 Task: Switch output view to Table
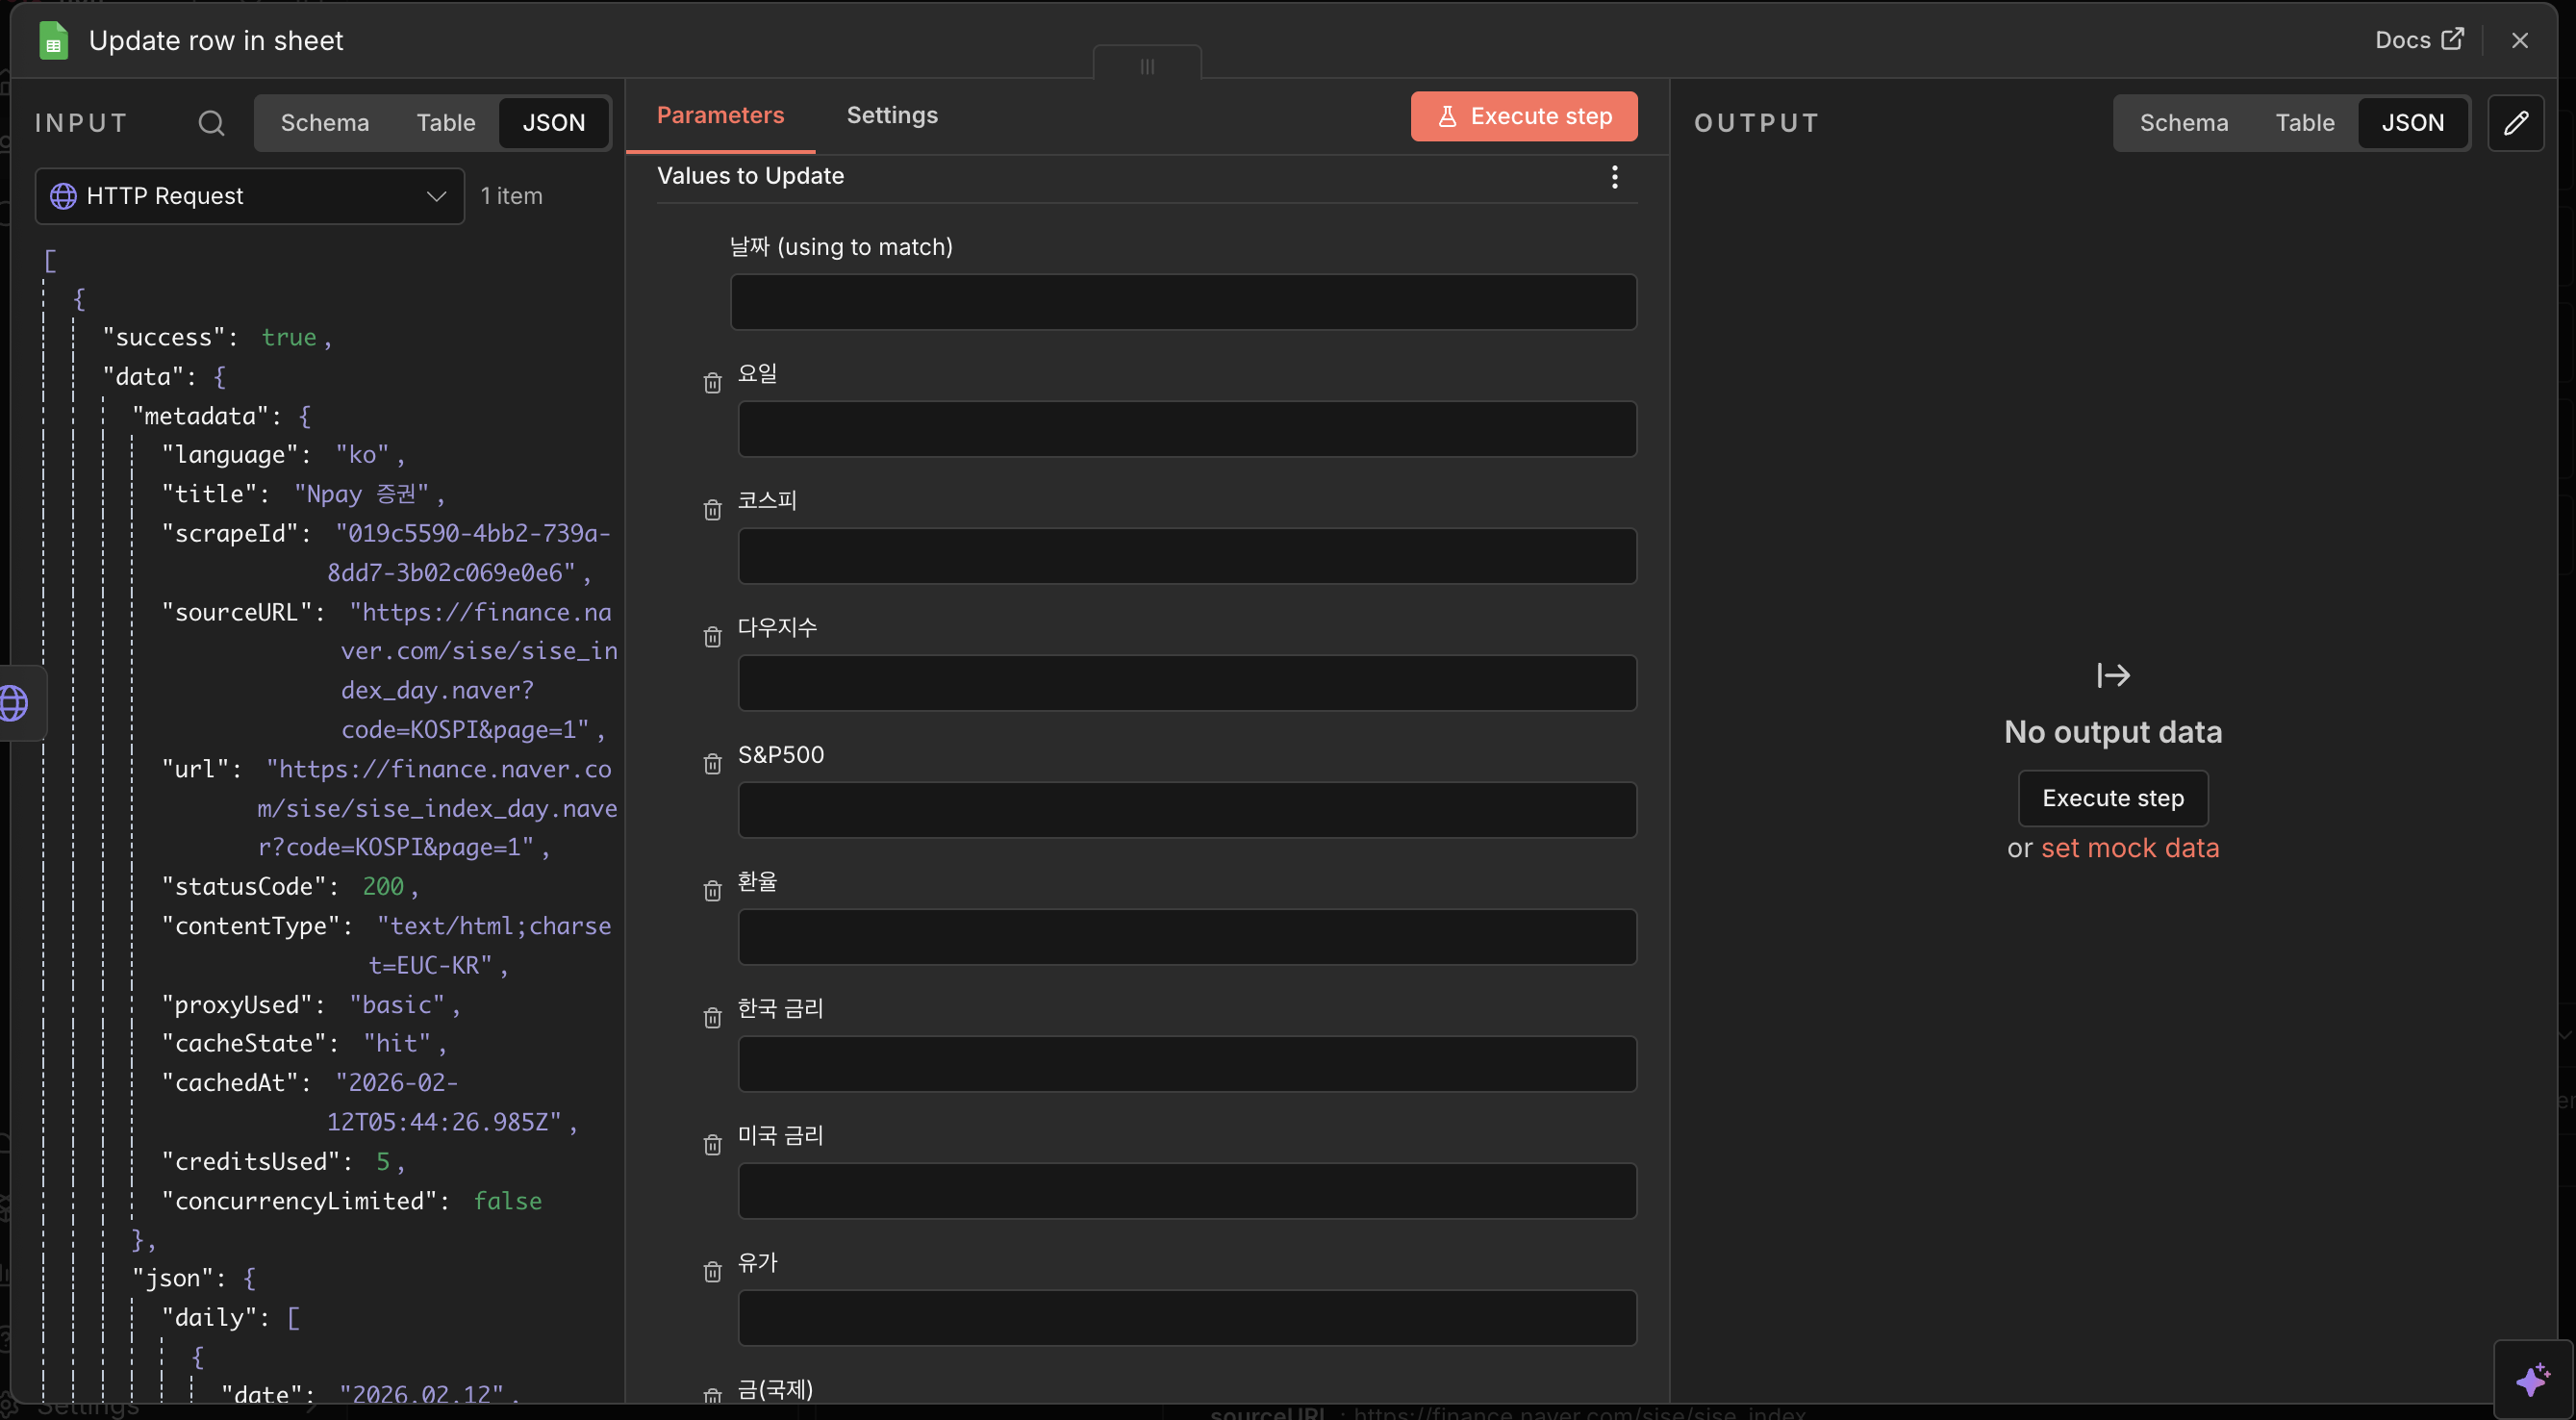click(2304, 123)
